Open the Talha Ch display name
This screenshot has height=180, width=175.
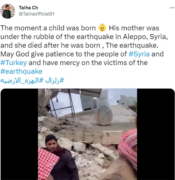coord(28,8)
